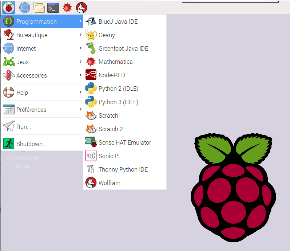The height and width of the screenshot is (251, 290).
Task: Click the Programmation curly braces icon
Action: (x=9, y=21)
